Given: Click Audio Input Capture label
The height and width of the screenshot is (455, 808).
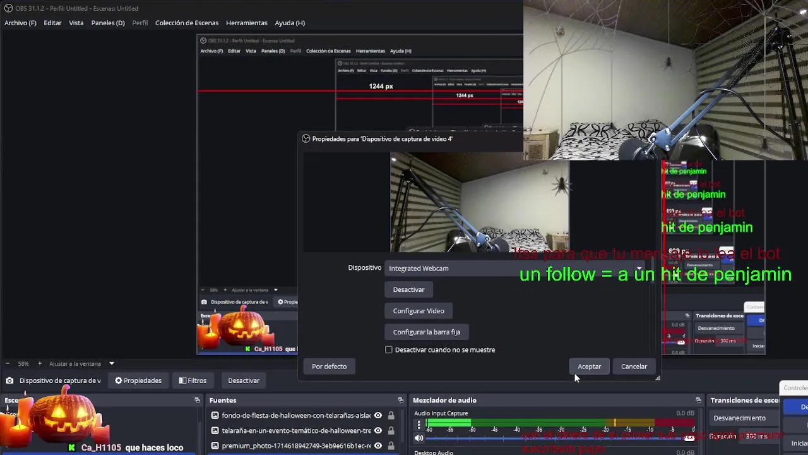Looking at the screenshot, I should (x=441, y=413).
